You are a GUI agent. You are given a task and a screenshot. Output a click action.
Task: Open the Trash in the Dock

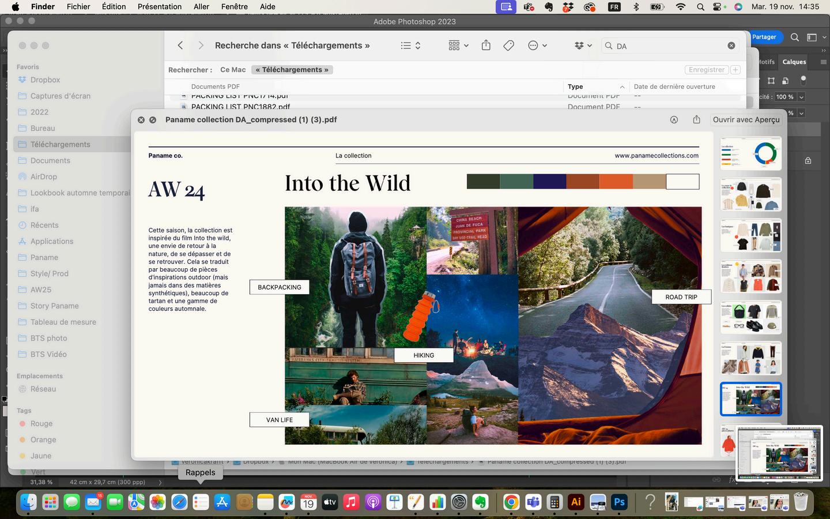coord(801,502)
